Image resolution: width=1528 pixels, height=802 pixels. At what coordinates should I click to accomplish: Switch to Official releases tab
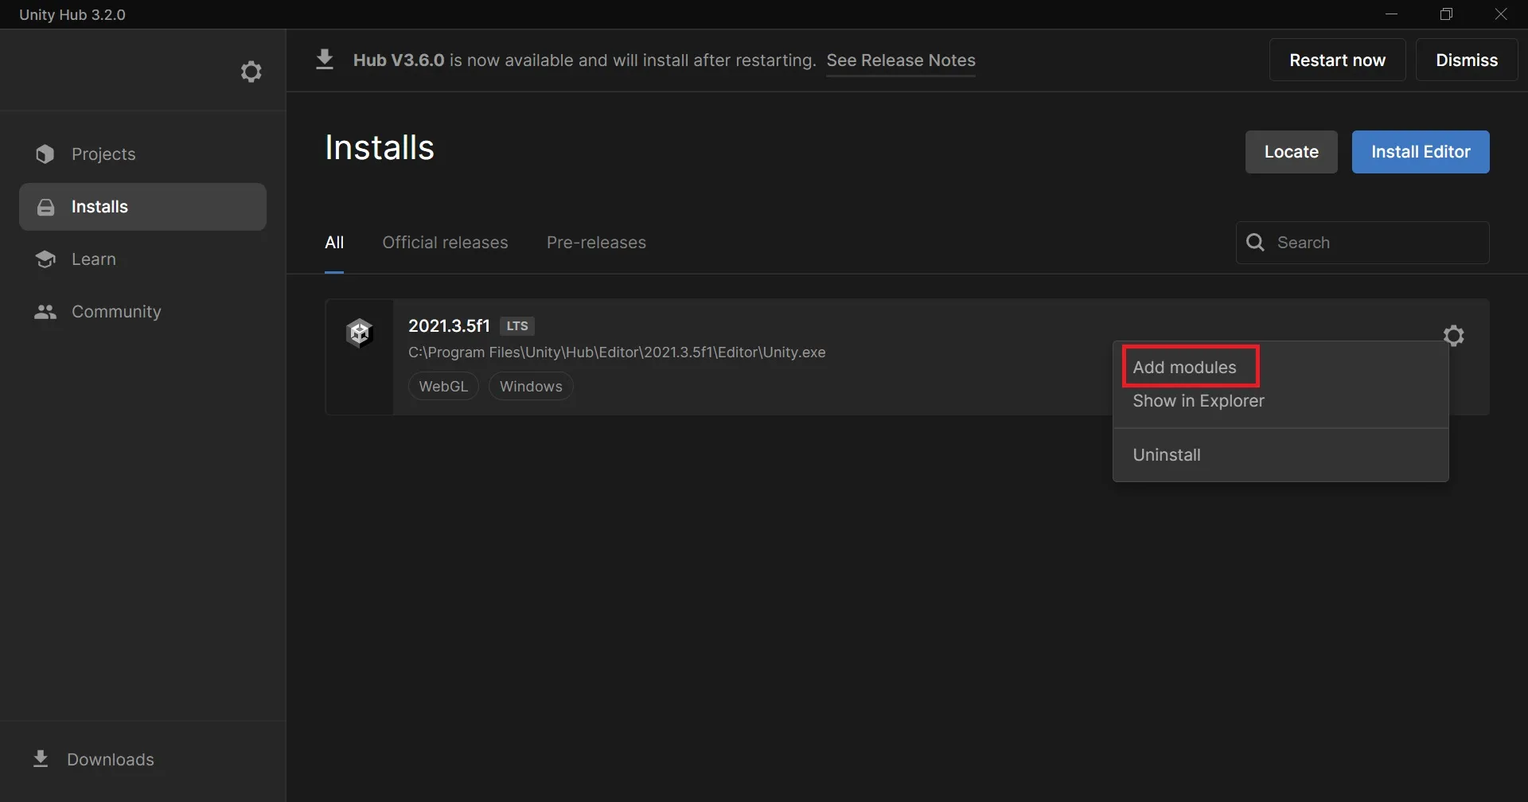pyautogui.click(x=445, y=243)
